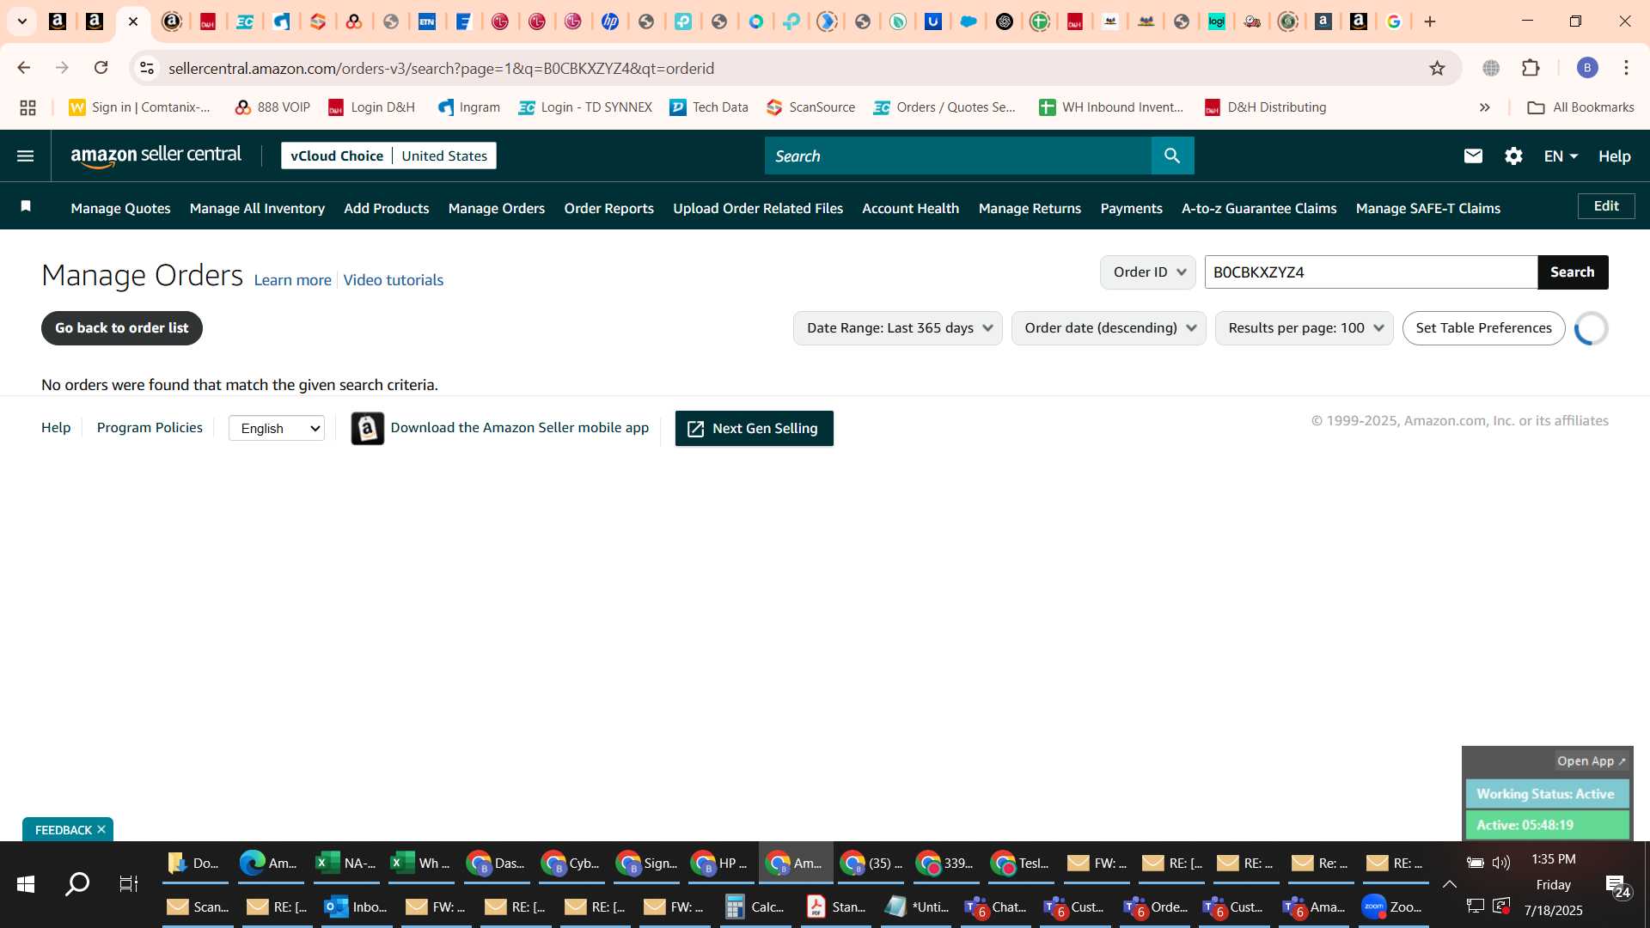Open the Learn more link
This screenshot has height=928, width=1650.
(292, 280)
